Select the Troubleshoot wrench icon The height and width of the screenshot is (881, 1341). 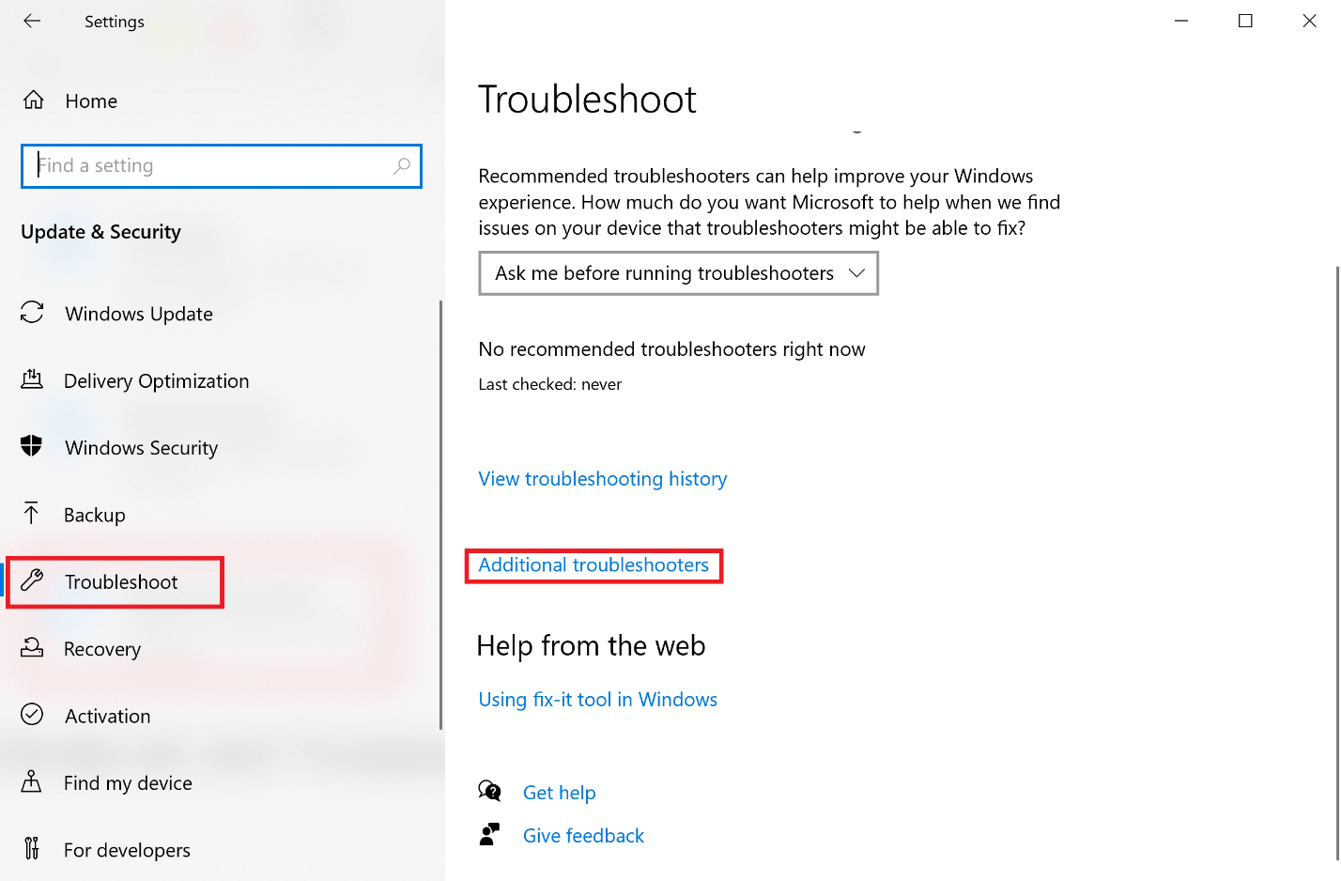click(34, 581)
